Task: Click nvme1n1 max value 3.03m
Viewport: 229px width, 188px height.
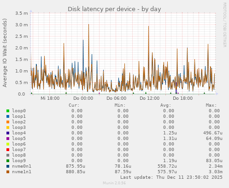Action: click(x=216, y=172)
